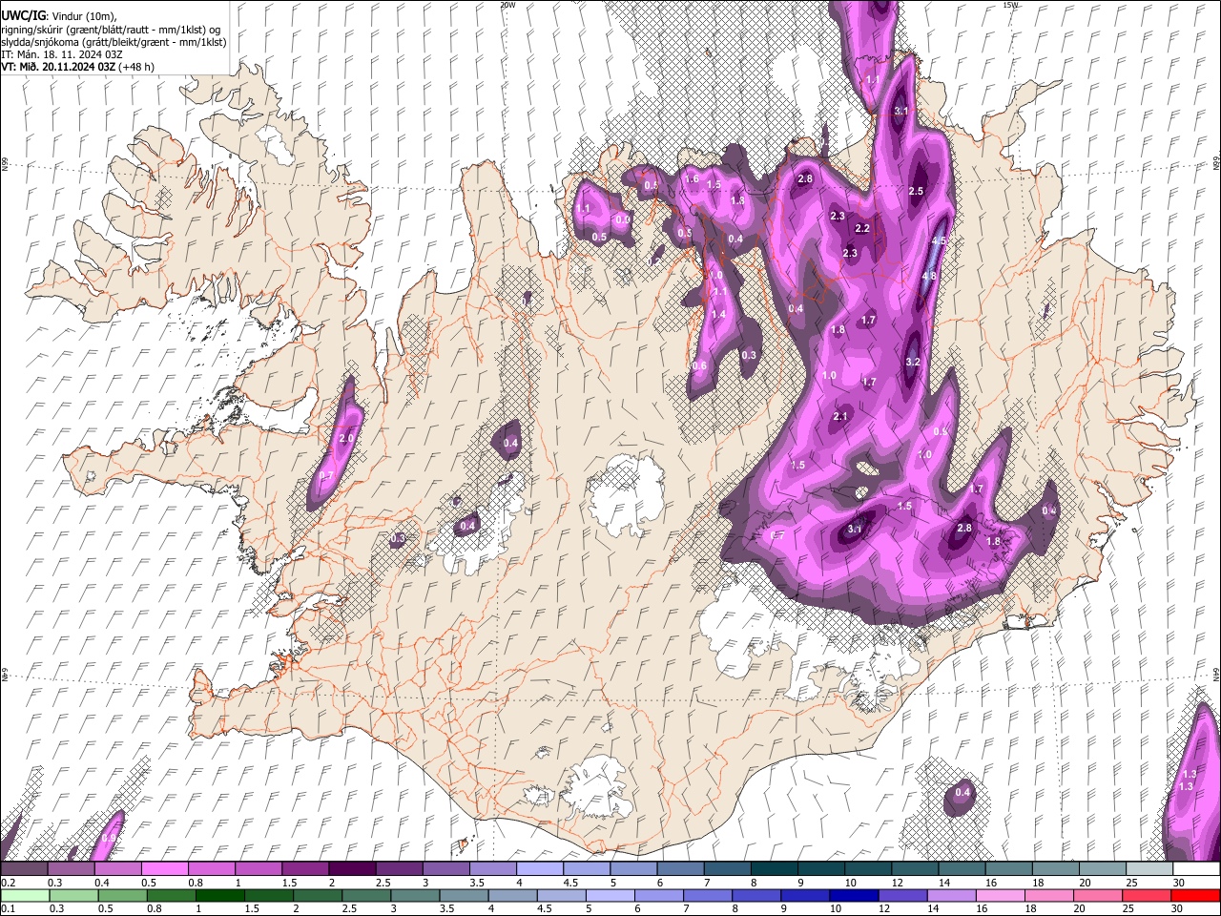Click the 3.2 precipitation value on the map

tap(912, 362)
